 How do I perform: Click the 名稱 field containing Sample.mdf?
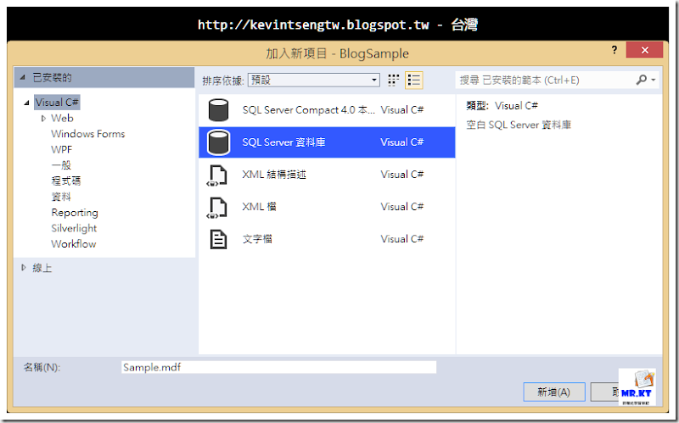pyautogui.click(x=279, y=367)
